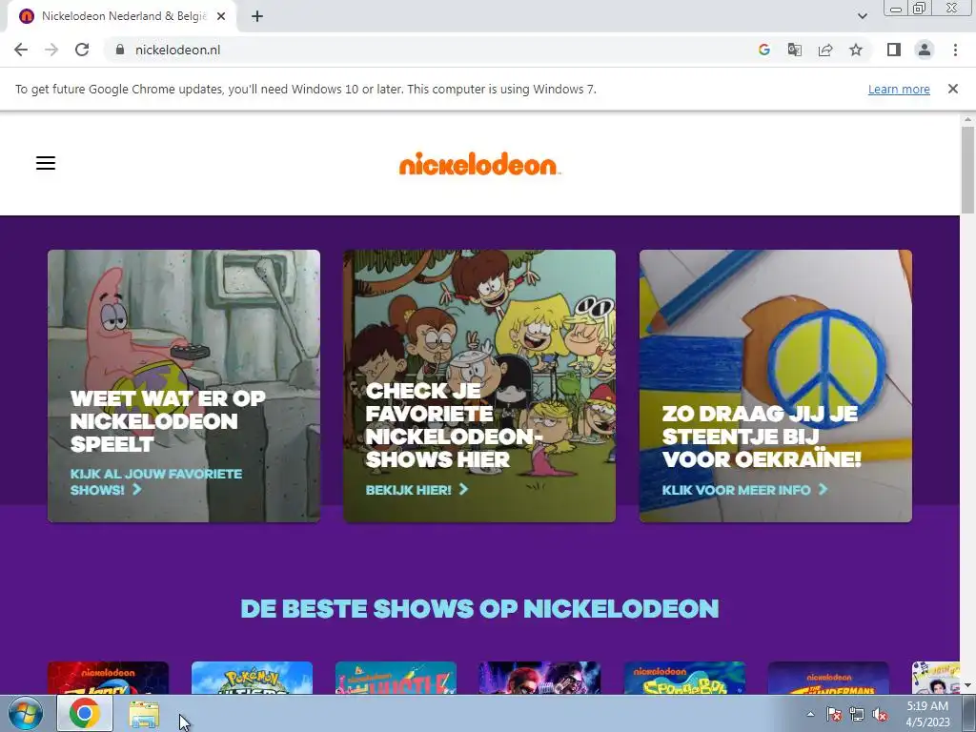Expand the tab search chevron
Screen dimensions: 976x732
tap(862, 16)
